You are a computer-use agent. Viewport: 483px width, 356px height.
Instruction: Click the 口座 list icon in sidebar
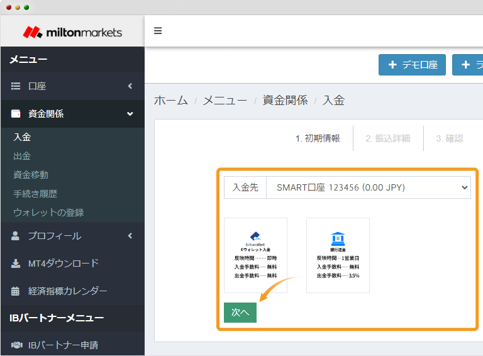pos(16,86)
